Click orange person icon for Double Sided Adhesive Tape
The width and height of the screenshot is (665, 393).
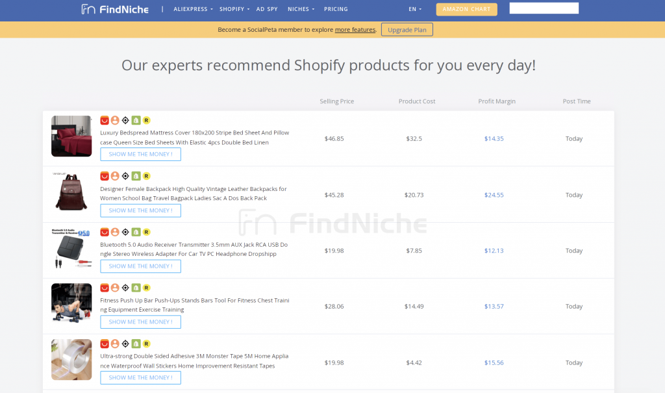click(115, 344)
